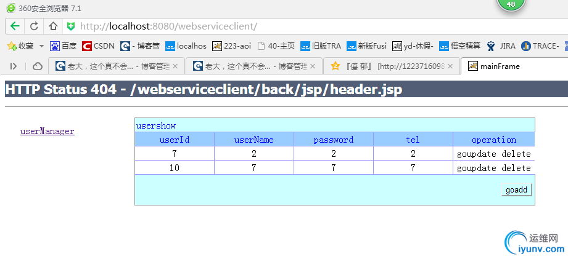The image size is (568, 259).
Task: Open the JIRA bookmark
Action: click(x=501, y=46)
